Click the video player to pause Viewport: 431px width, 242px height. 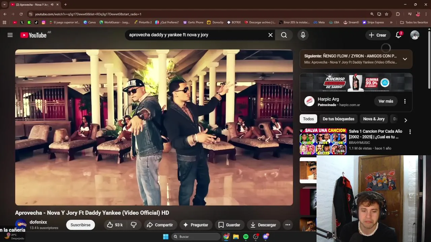point(154,127)
